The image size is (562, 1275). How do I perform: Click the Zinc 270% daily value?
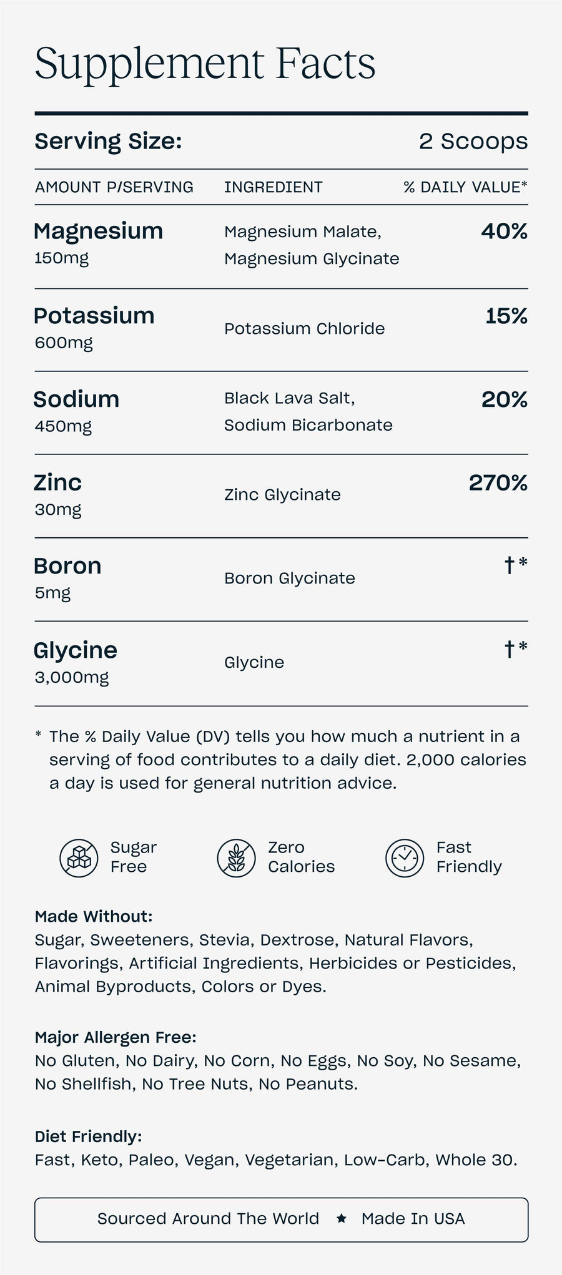498,482
